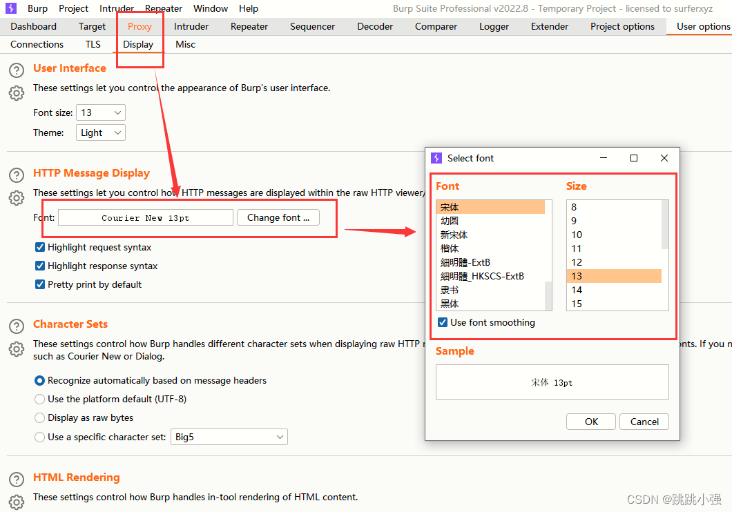Viewport: 732px width, 512px height.
Task: Open the Font size dropdown
Action: [x=101, y=112]
